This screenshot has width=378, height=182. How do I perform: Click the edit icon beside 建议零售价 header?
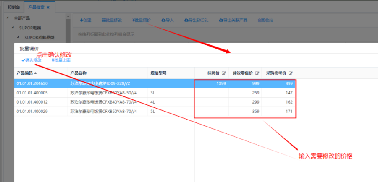pyautogui.click(x=257, y=73)
